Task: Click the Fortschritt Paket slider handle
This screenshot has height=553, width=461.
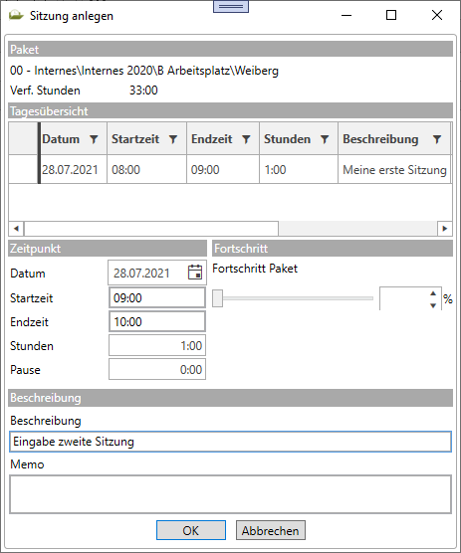Action: tap(218, 298)
